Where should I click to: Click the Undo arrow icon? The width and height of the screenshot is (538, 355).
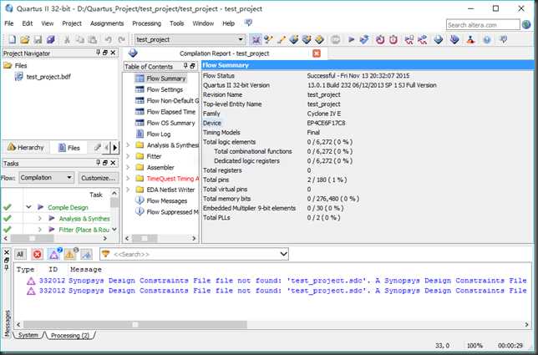point(108,39)
